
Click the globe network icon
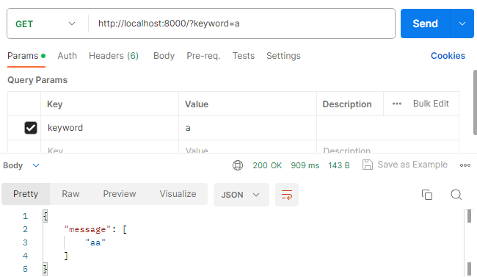(x=238, y=165)
